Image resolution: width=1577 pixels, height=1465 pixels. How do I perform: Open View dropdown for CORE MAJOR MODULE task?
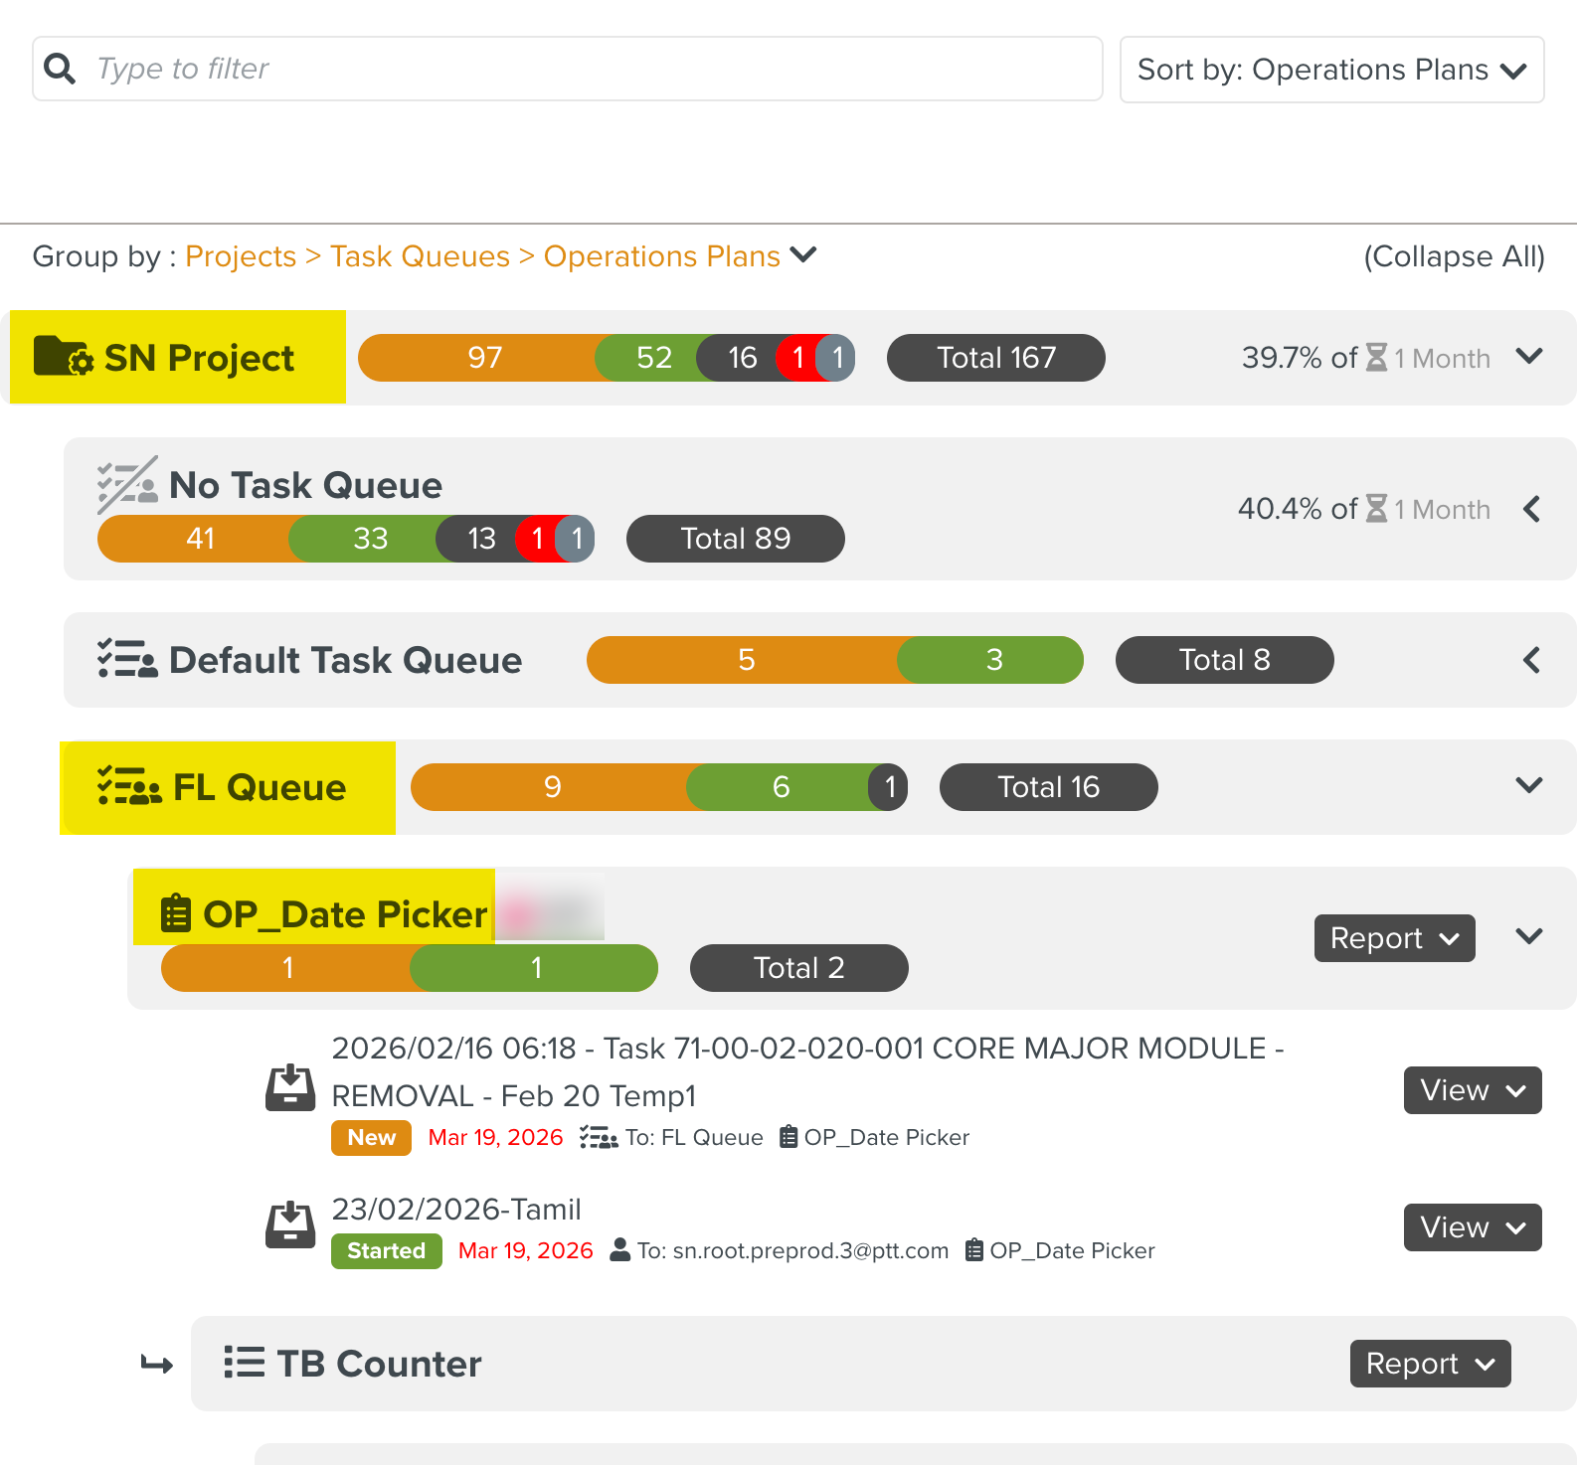click(x=1473, y=1090)
